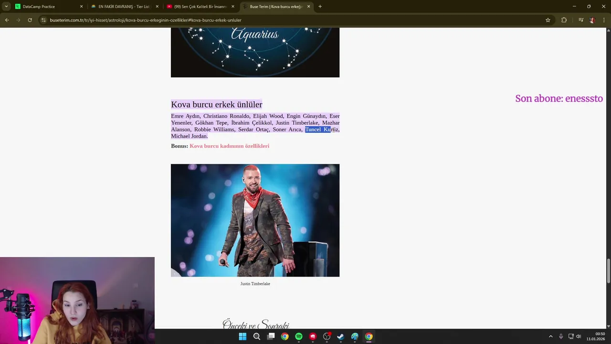Minimize the Chrome window
This screenshot has height=344, width=611.
(574, 6)
